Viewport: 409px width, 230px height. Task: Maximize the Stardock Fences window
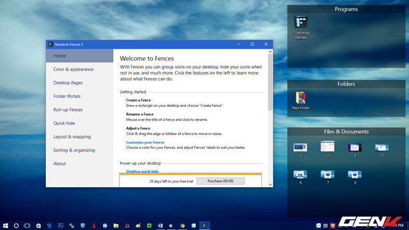pyautogui.click(x=252, y=44)
